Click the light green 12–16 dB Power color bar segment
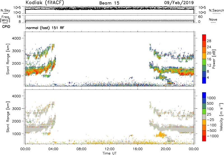 pyautogui.click(x=204, y=62)
